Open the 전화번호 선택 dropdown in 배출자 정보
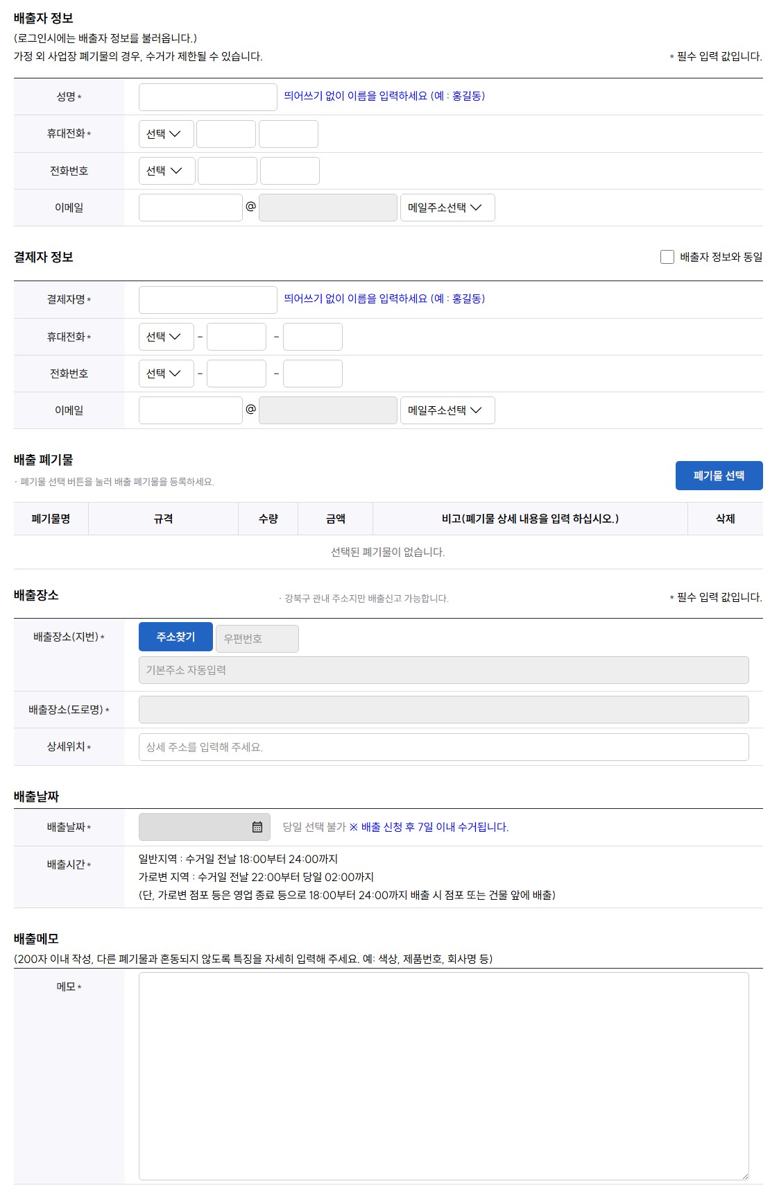 (166, 170)
